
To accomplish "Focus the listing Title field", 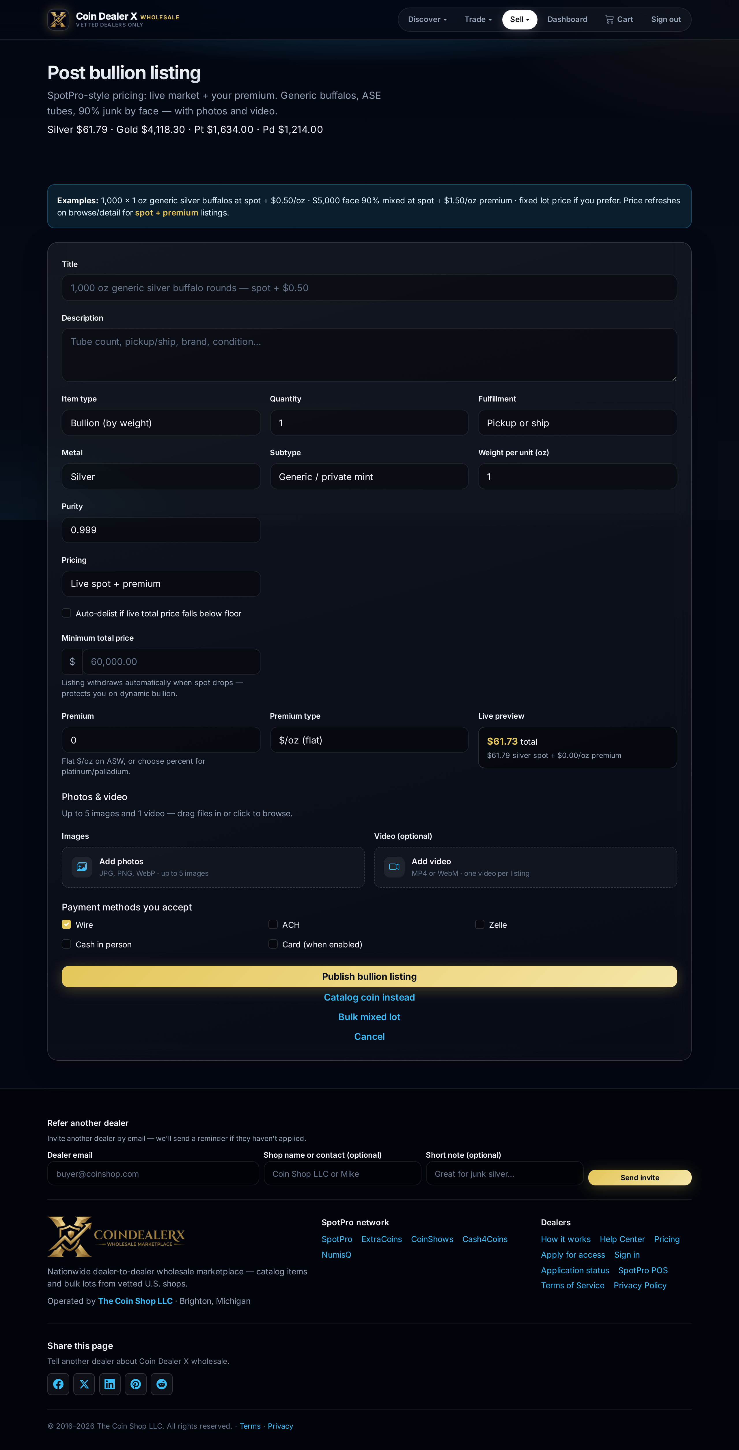I will [369, 288].
